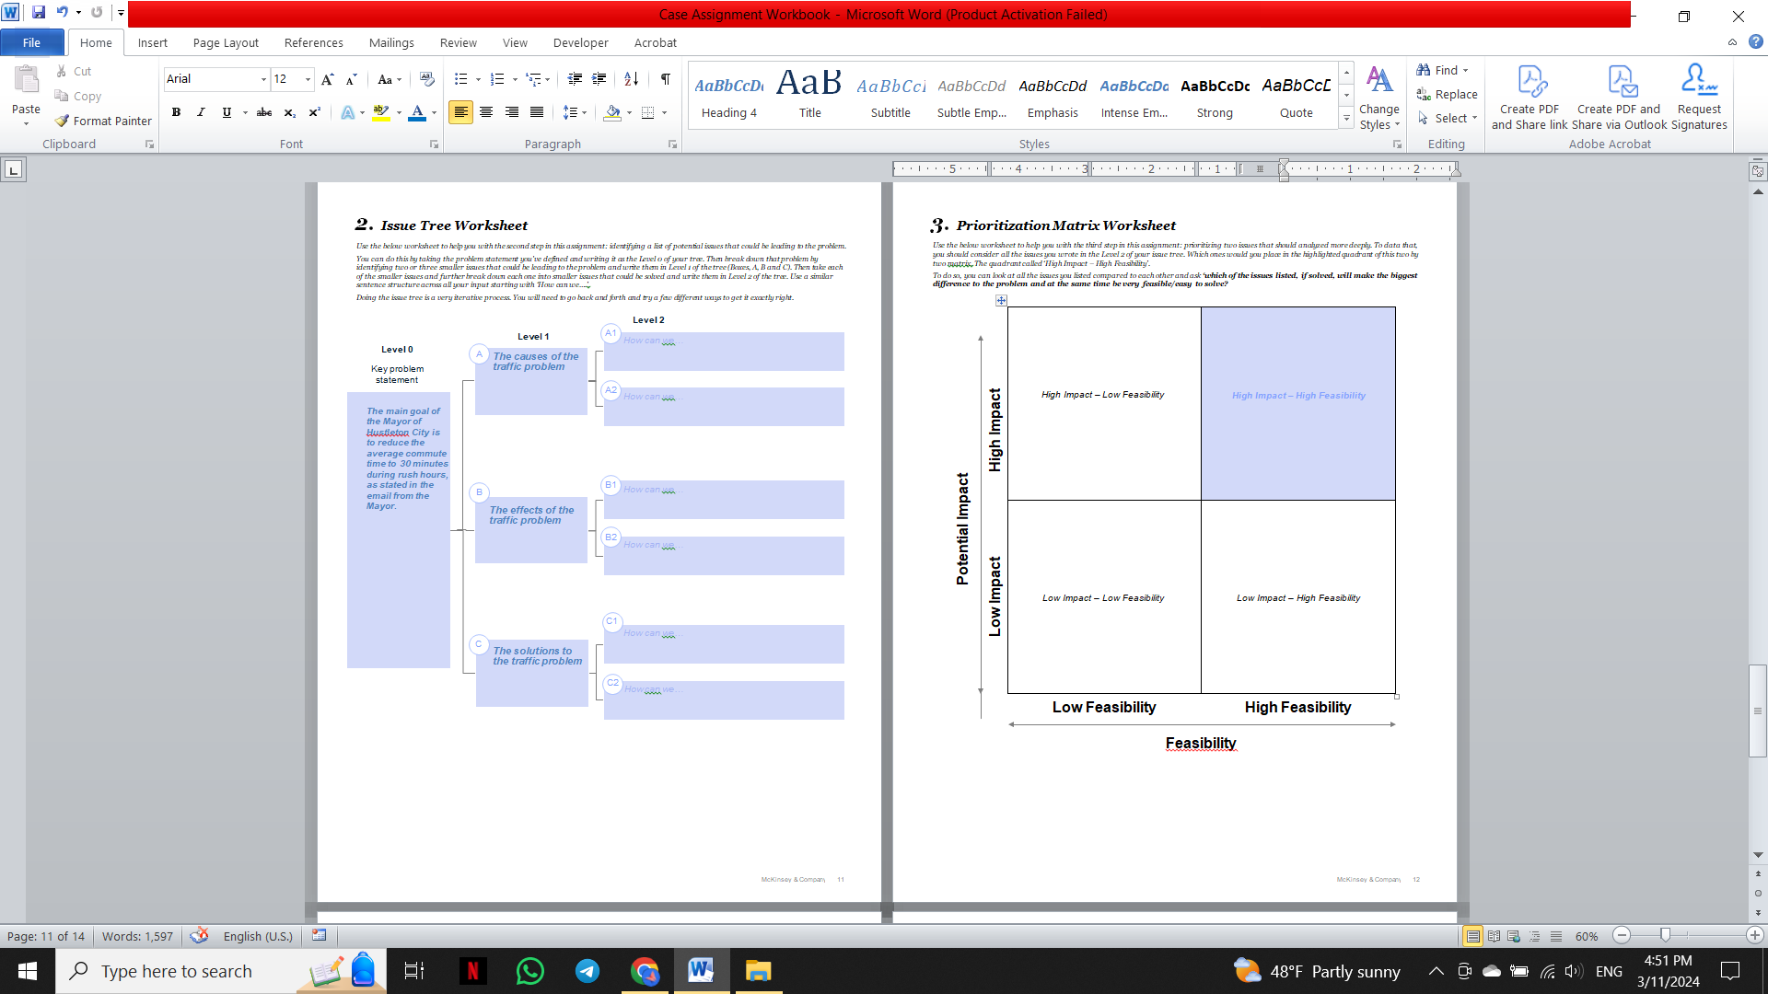Apply a bulleted list to the paragraph
1768x994 pixels.
[461, 79]
